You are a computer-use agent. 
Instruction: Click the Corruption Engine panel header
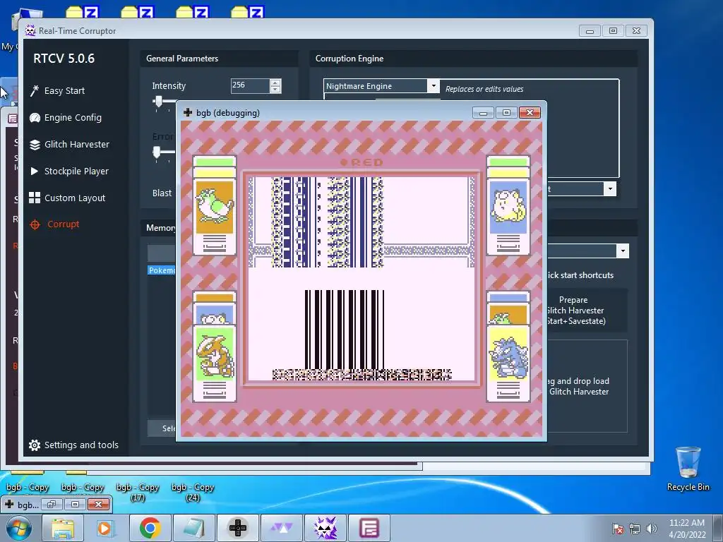tap(474, 59)
